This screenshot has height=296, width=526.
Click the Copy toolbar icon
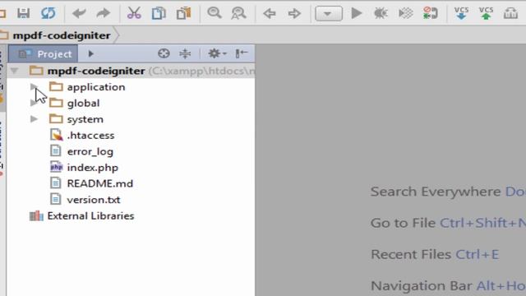coord(159,13)
